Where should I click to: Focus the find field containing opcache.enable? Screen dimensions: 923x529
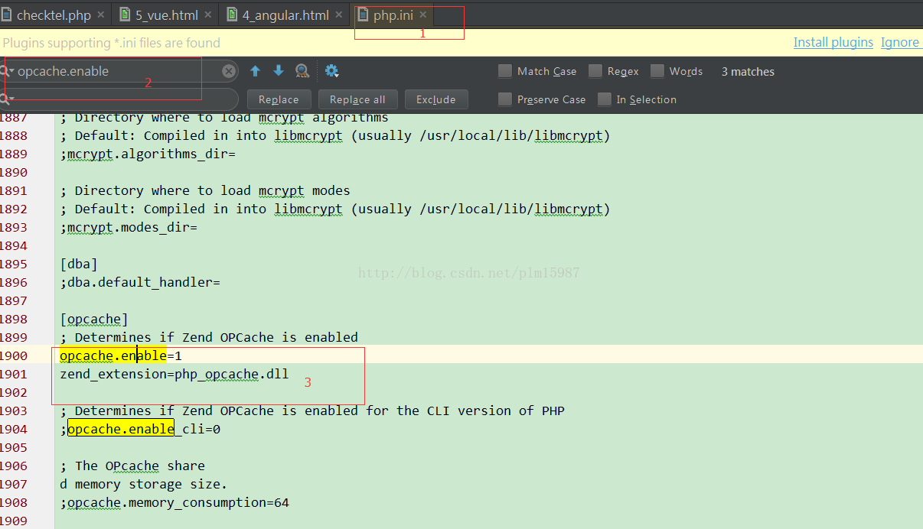pyautogui.click(x=119, y=71)
